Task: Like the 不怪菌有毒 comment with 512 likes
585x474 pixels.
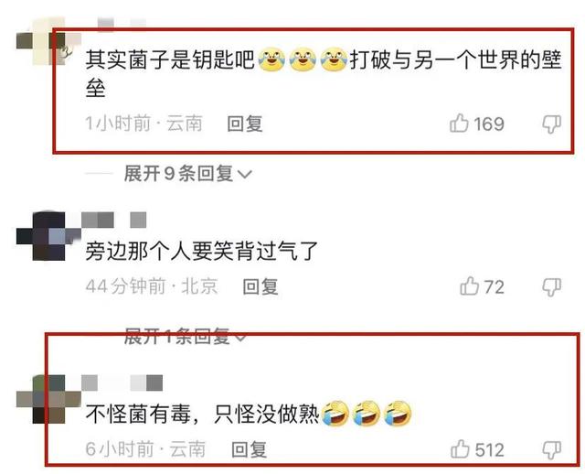Action: (460, 449)
